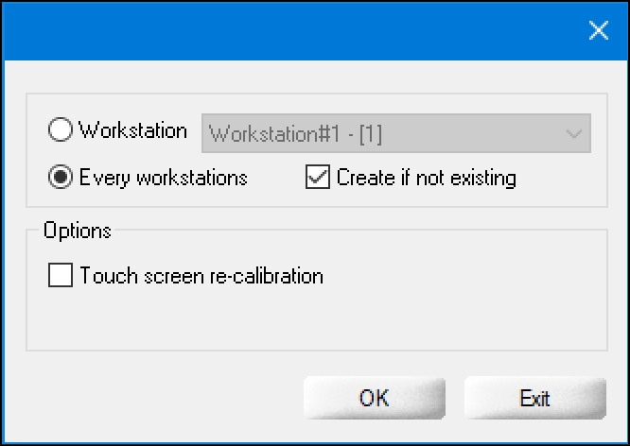Open the Workstation#1 combo box
The width and height of the screenshot is (630, 446).
pyautogui.click(x=396, y=133)
